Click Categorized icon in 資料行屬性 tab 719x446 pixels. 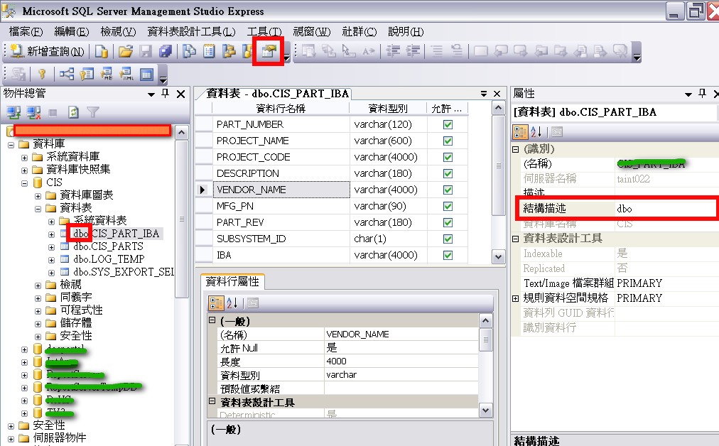pos(216,303)
